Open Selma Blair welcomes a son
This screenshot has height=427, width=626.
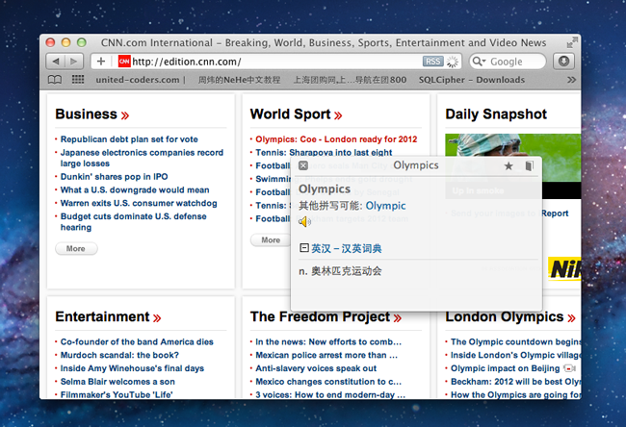click(117, 382)
